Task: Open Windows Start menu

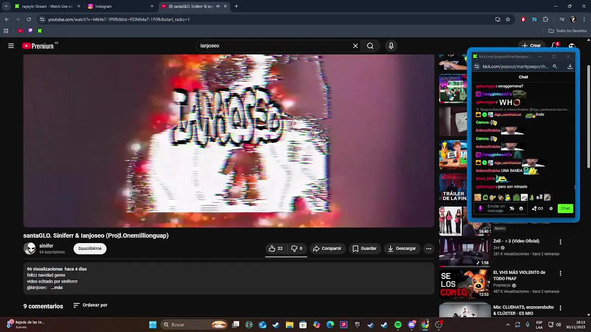Action: [x=153, y=325]
